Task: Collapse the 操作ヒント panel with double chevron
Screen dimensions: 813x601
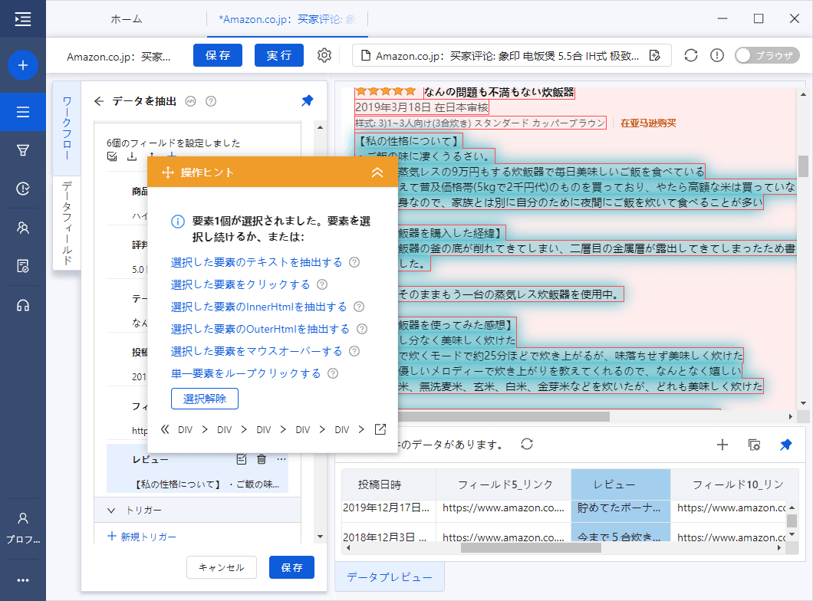Action: (377, 172)
